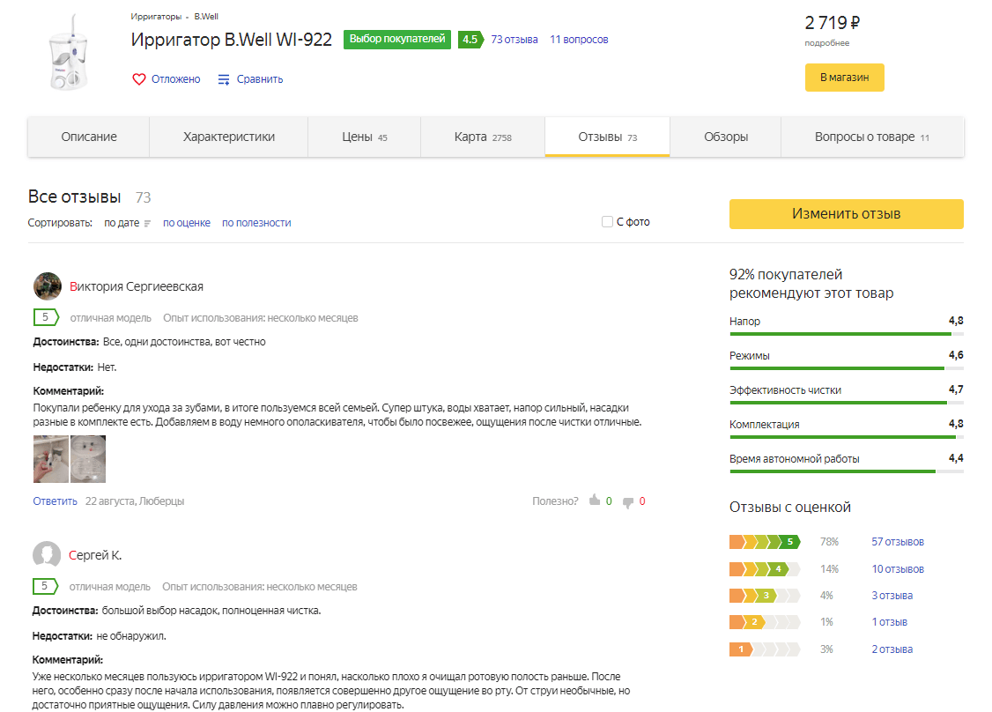Click the rating 5 badge on Виктория's review
The width and height of the screenshot is (992, 712).
coord(46,317)
